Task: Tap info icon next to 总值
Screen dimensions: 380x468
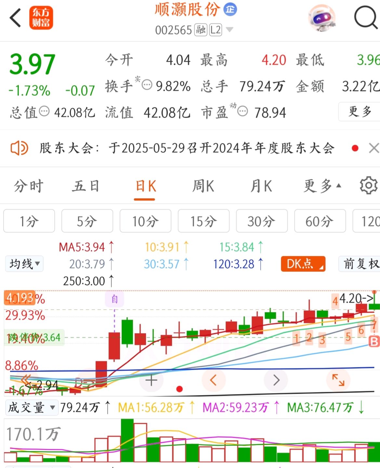Action: (x=44, y=111)
